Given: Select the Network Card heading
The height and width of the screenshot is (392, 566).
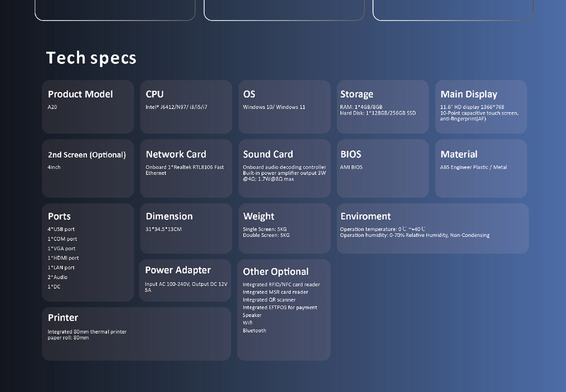Looking at the screenshot, I should point(176,154).
